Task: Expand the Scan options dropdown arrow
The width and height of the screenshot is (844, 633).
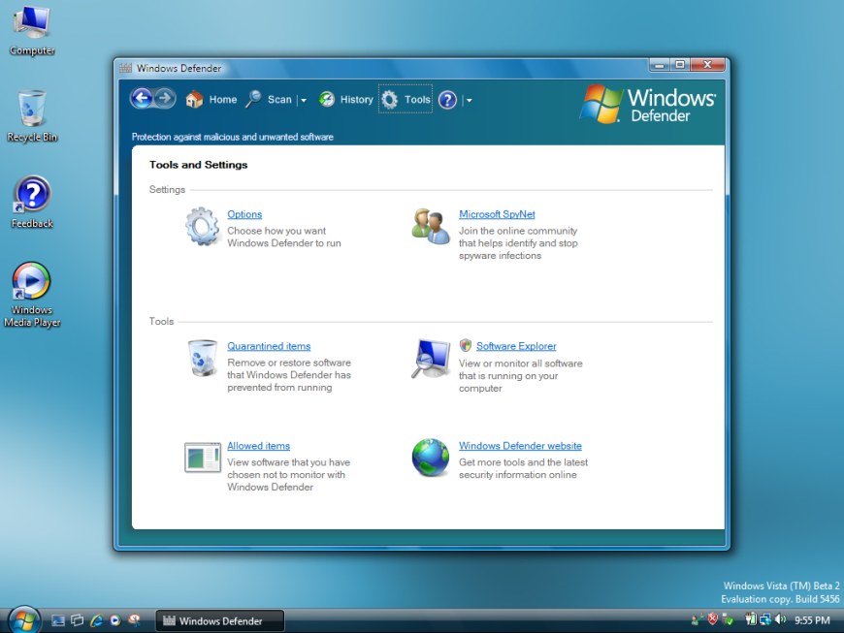Action: click(304, 100)
